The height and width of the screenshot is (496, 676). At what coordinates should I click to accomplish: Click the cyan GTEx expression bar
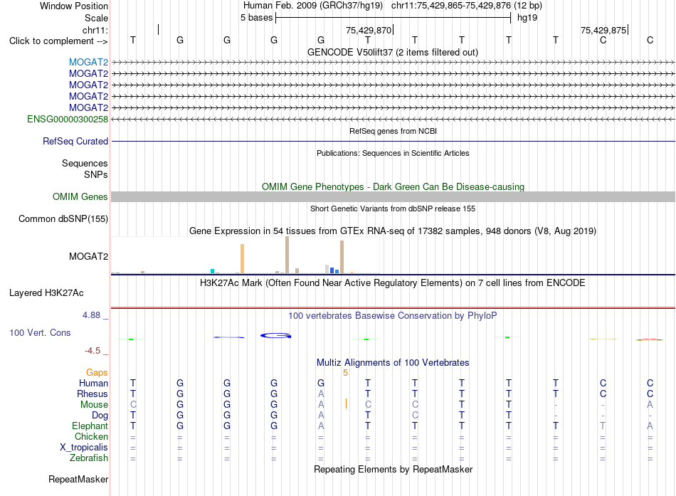212,271
